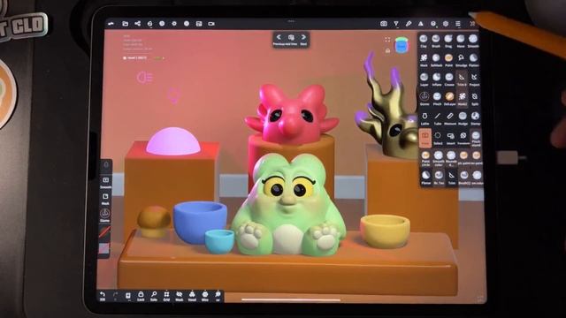Select the Flatten tool
The height and width of the screenshot is (318, 566).
click(x=474, y=60)
